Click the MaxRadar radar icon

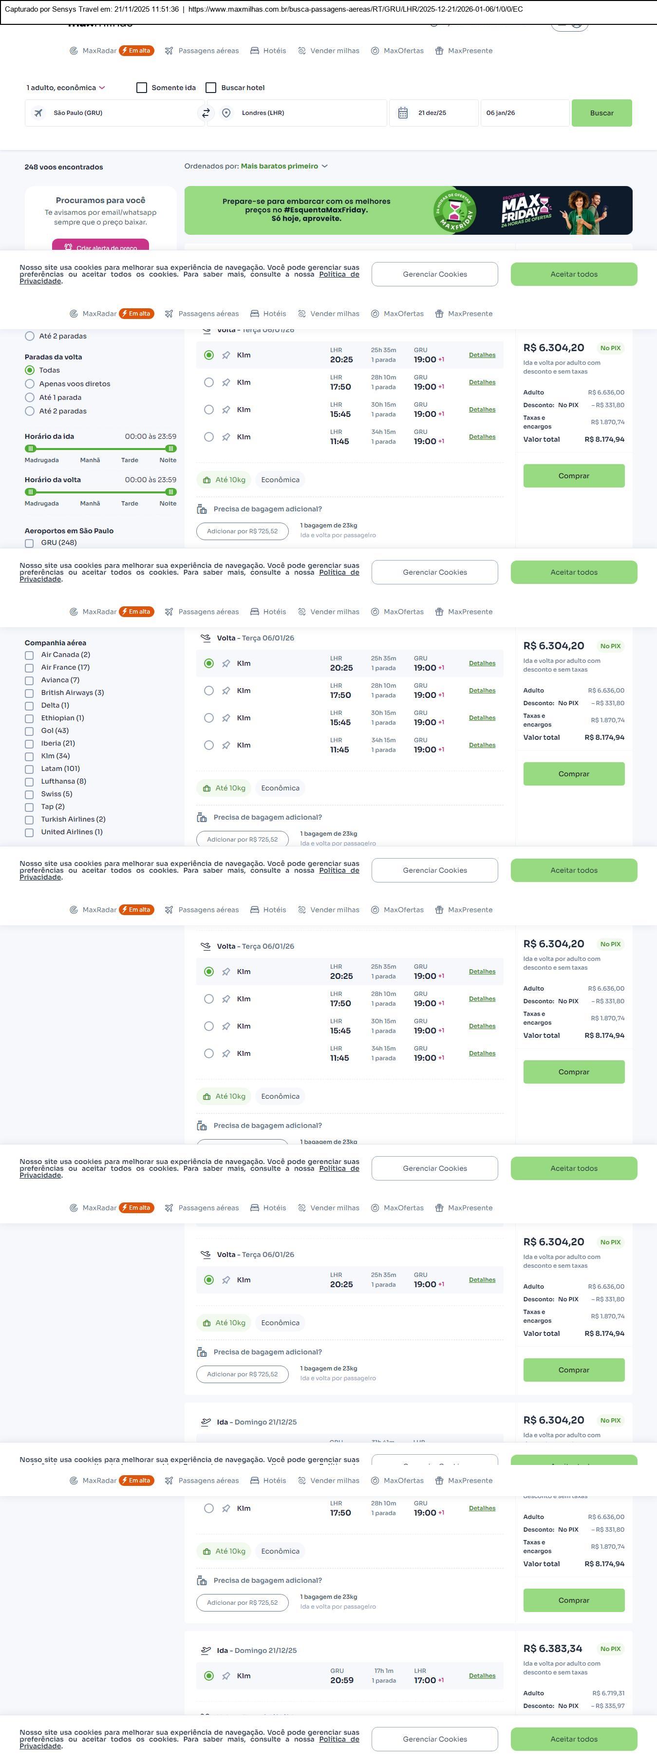coord(74,51)
